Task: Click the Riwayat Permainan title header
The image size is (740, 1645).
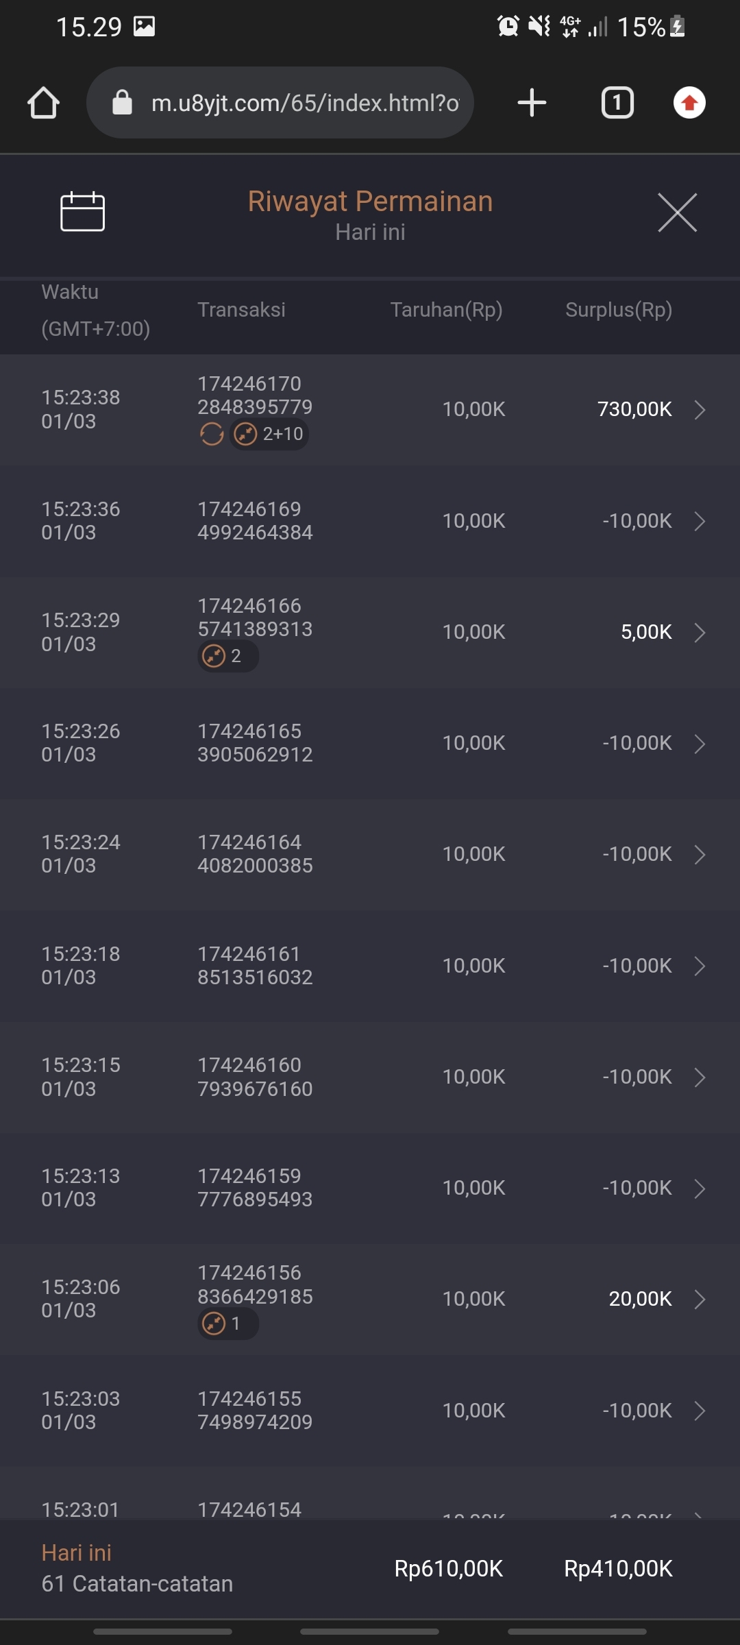Action: [x=370, y=202]
